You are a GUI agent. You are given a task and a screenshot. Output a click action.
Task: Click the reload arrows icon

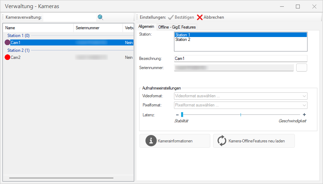tap(222, 141)
